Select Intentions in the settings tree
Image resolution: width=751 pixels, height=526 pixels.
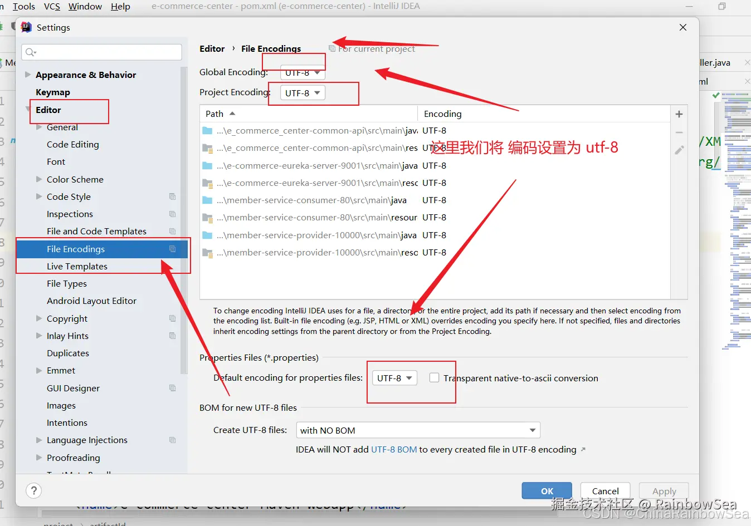tap(67, 422)
